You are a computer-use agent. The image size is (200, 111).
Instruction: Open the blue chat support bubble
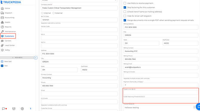(x=198, y=107)
